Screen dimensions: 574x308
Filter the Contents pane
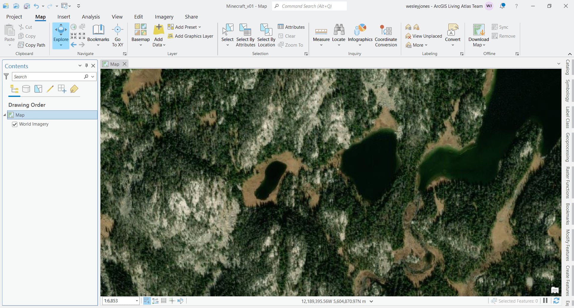pos(6,77)
